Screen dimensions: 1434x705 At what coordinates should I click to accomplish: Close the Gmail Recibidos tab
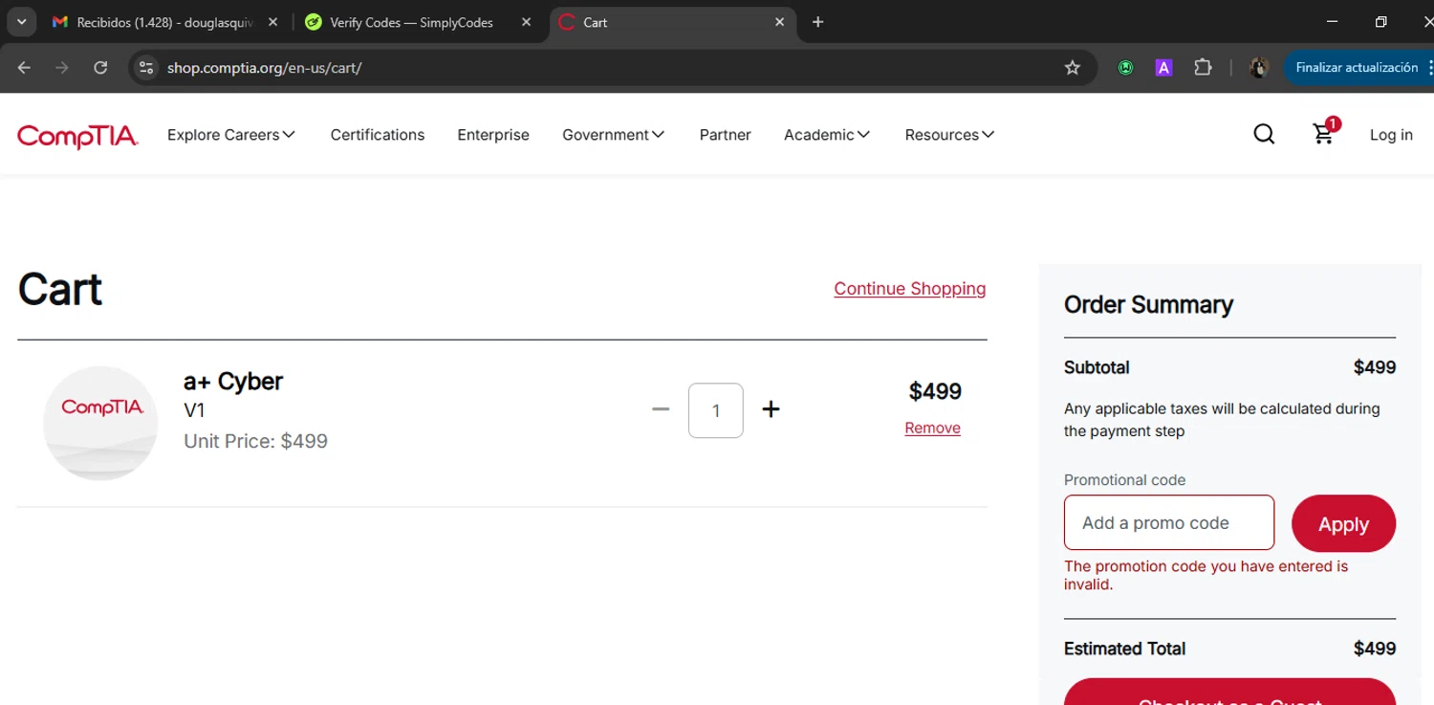(272, 22)
